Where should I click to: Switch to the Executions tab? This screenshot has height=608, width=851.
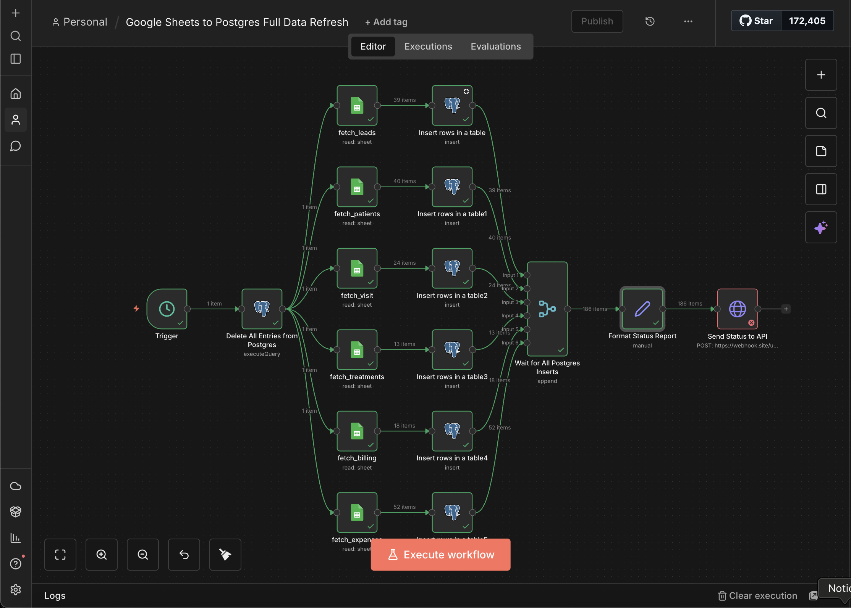tap(428, 46)
